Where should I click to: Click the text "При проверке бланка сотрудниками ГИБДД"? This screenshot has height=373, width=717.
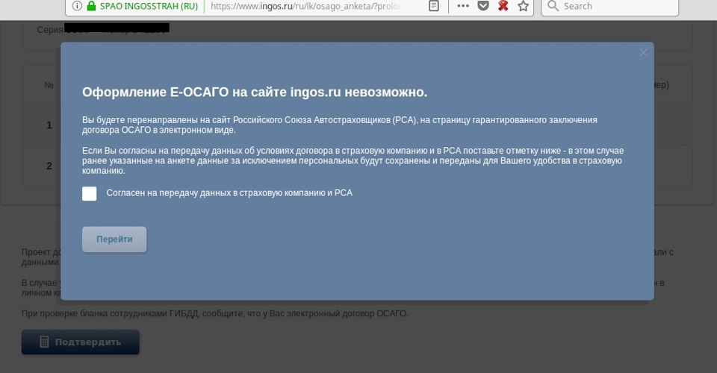click(111, 313)
